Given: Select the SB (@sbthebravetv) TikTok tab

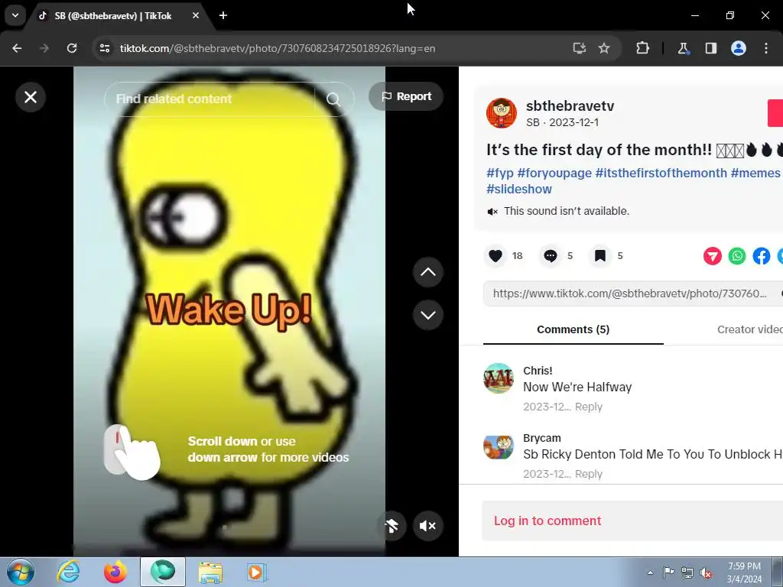Looking at the screenshot, I should (x=112, y=16).
